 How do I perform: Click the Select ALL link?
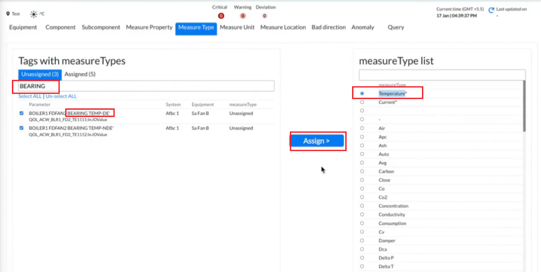click(x=30, y=96)
